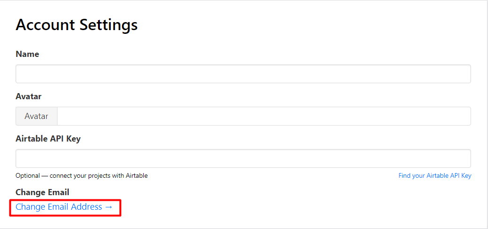
Task: Focus the Avatar text field
Action: [x=264, y=116]
